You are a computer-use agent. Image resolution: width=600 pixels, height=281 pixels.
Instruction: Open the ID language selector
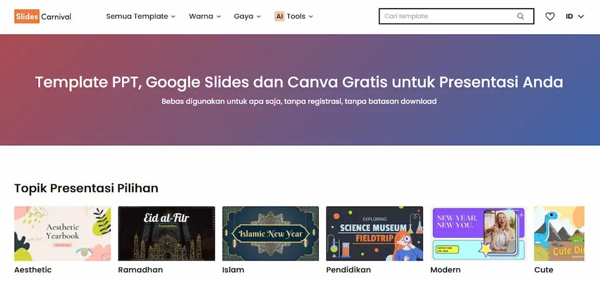pyautogui.click(x=575, y=16)
